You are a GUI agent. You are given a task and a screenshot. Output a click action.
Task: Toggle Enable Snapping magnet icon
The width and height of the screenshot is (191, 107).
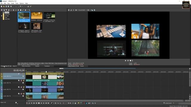[84, 103]
